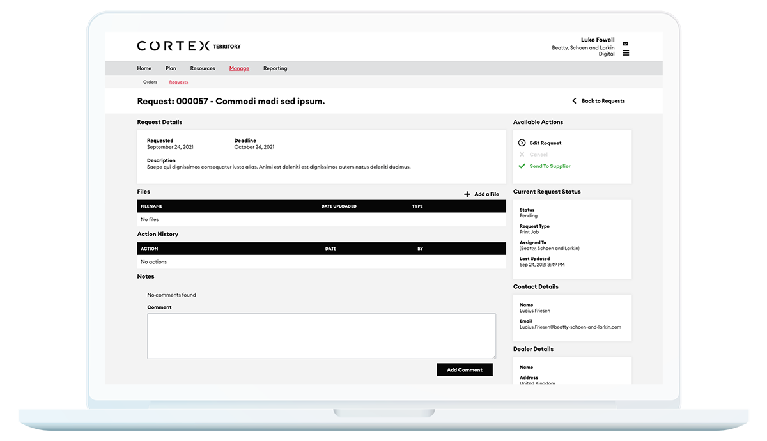Click the greyed-out Cancel X icon
This screenshot has height=441, width=767.
[522, 155]
